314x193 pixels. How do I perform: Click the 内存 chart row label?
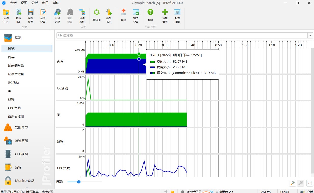click(x=60, y=62)
